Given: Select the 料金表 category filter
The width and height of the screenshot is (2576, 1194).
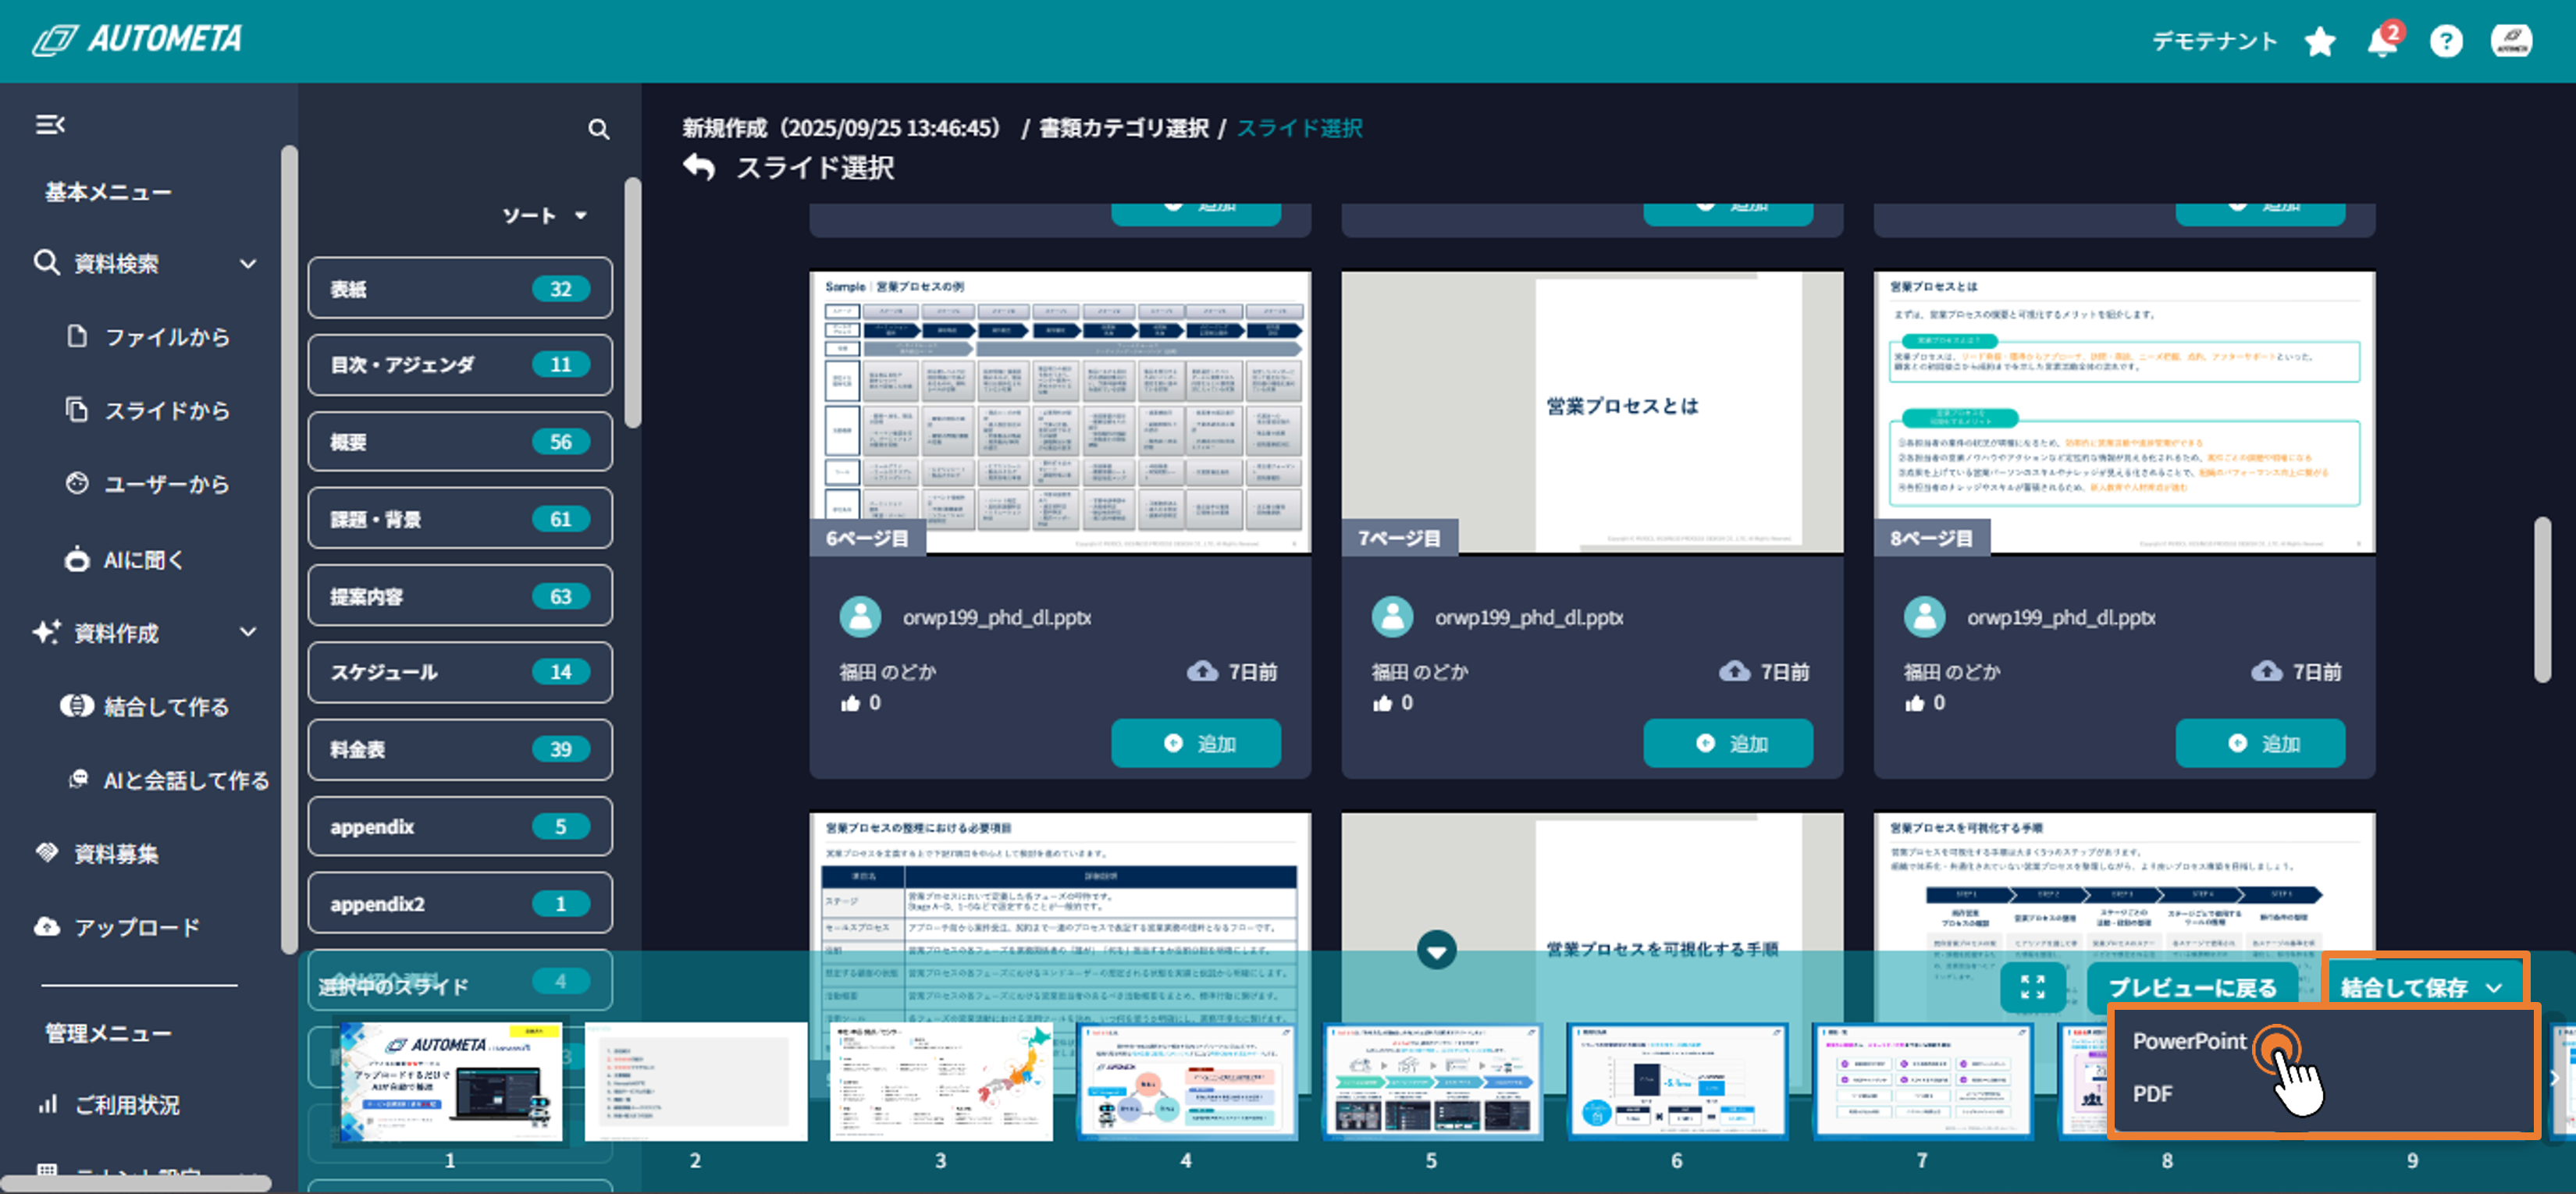Looking at the screenshot, I should click(x=459, y=749).
